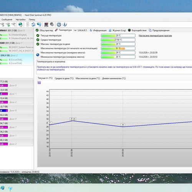Open the blue info arrow icon

tap(65, 25)
